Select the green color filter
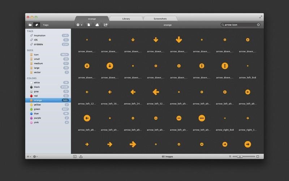Viewport: 289px width, 181px height. [48, 109]
